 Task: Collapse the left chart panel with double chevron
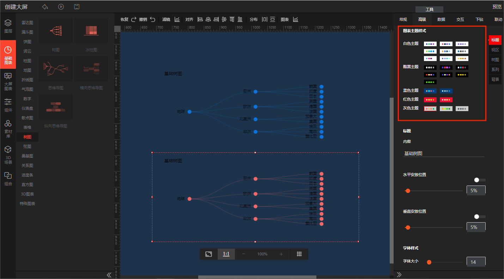tap(109, 275)
